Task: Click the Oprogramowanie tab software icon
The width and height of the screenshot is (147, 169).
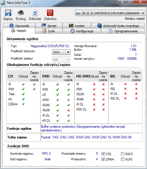Action: click(x=111, y=31)
